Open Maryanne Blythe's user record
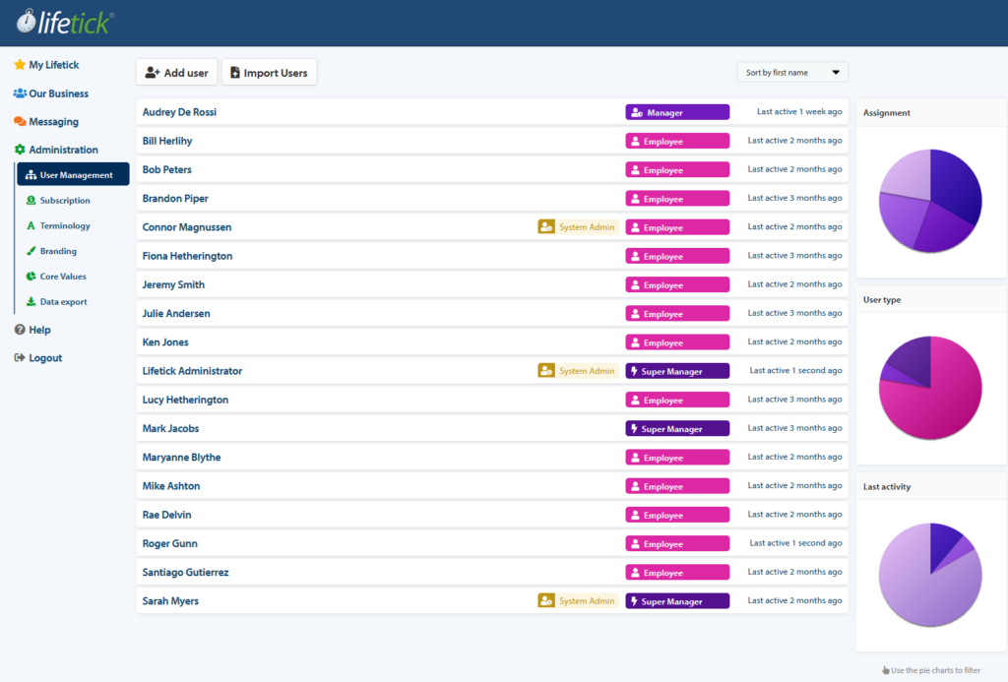Image resolution: width=1008 pixels, height=682 pixels. click(x=492, y=457)
